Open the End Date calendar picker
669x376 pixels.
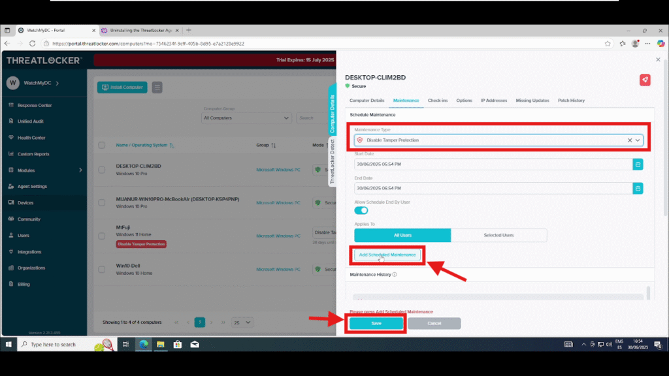tap(638, 188)
